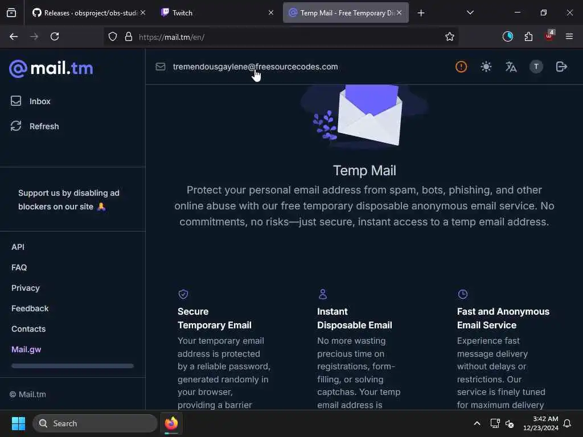Open the FAQ link
Screen dimensions: 583x437
(x=19, y=267)
